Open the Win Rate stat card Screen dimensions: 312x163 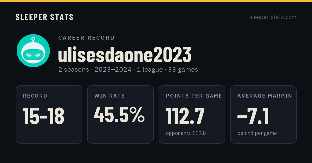click(120, 114)
